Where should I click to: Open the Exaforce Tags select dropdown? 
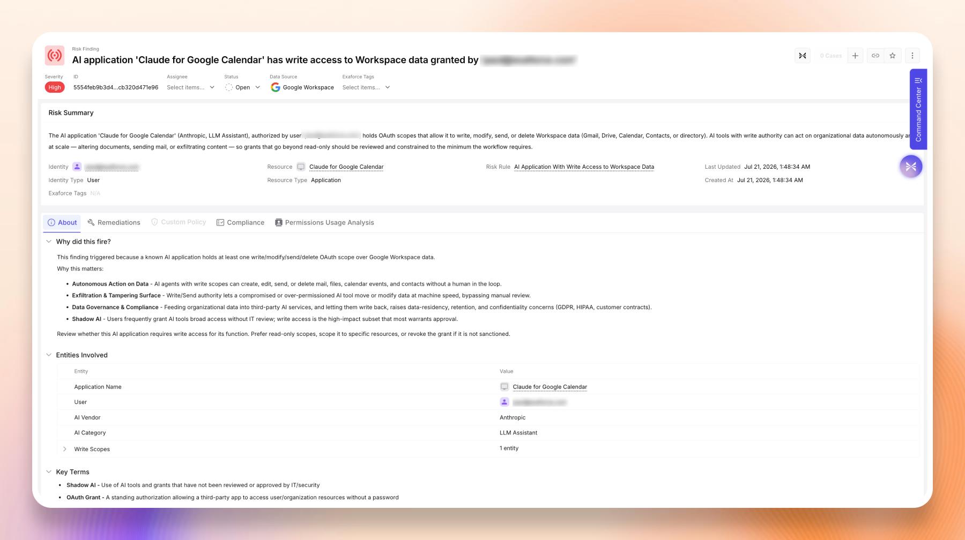point(366,87)
